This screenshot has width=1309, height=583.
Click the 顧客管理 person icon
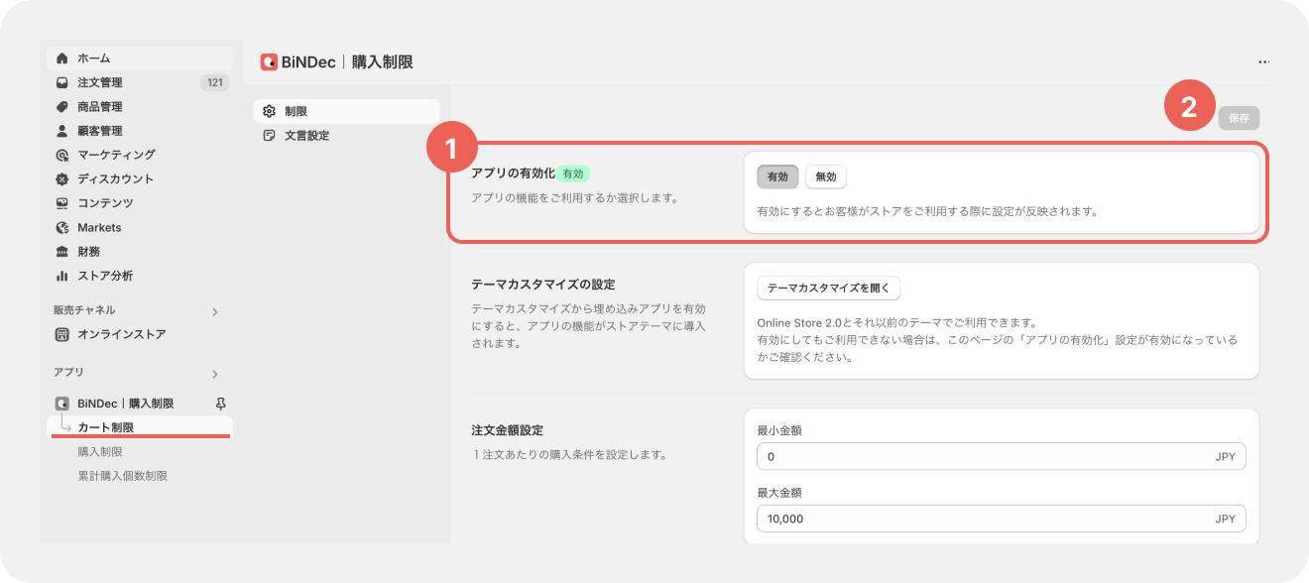[x=62, y=131]
